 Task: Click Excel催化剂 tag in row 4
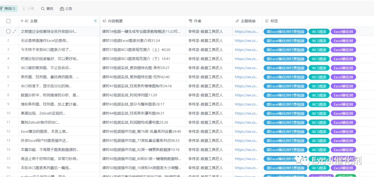pyautogui.click(x=343, y=59)
